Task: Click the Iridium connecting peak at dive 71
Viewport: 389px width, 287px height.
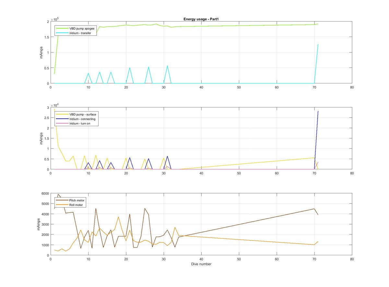Action: [x=318, y=111]
